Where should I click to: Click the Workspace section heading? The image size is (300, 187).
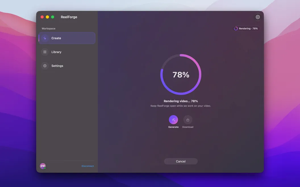pyautogui.click(x=48, y=28)
